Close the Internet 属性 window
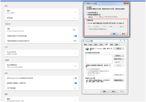This screenshot has width=146, height=102. (125, 41)
